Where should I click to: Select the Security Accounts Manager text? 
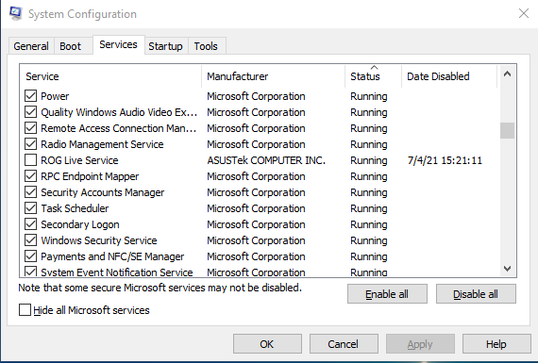103,192
